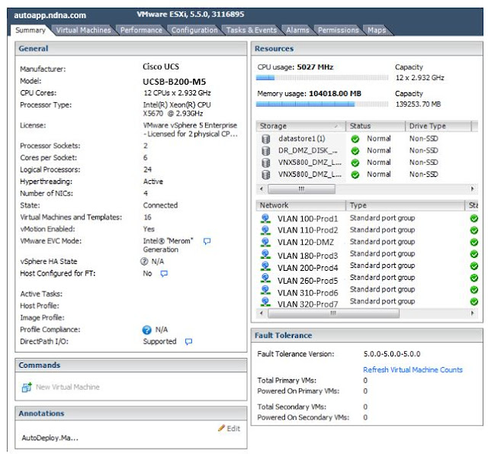
Task: Open the DirectPath I/O info bubble icon
Action: click(188, 342)
